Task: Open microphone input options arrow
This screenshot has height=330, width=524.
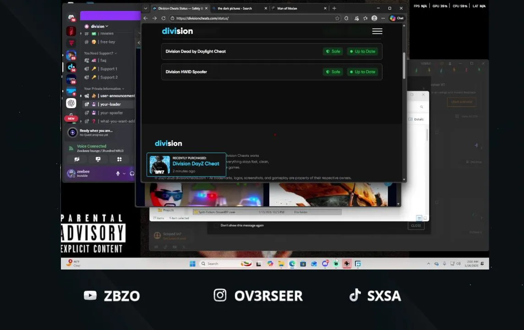Action: coord(124,174)
